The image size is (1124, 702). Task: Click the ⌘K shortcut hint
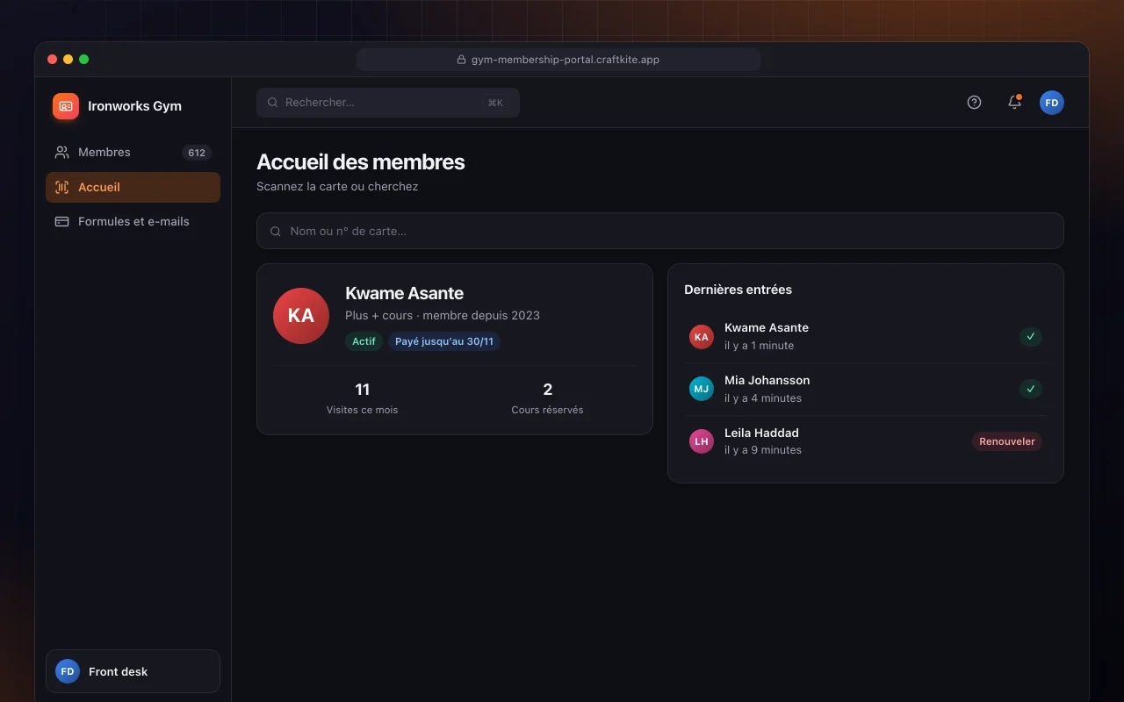pyautogui.click(x=495, y=103)
